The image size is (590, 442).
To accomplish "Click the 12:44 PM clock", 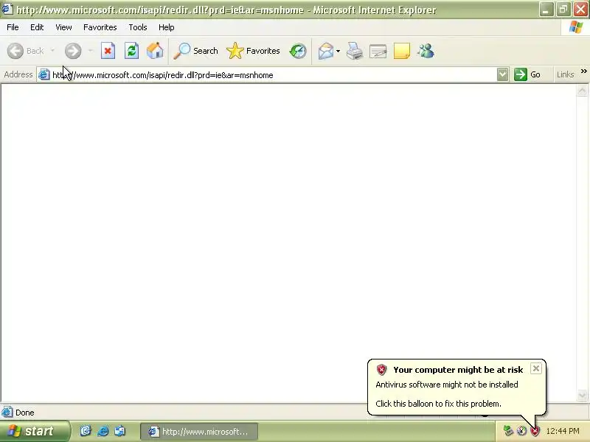I will click(x=563, y=431).
